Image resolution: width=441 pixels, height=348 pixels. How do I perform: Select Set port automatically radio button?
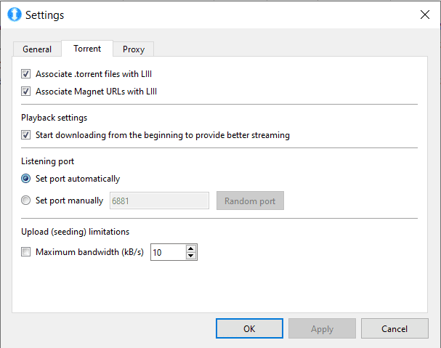[x=26, y=179]
